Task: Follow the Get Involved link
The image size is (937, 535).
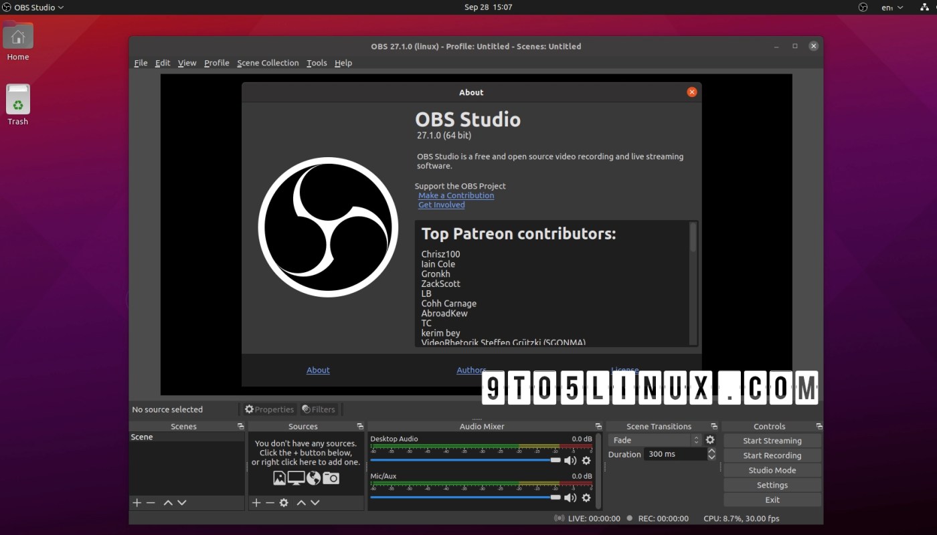Action: tap(442, 205)
